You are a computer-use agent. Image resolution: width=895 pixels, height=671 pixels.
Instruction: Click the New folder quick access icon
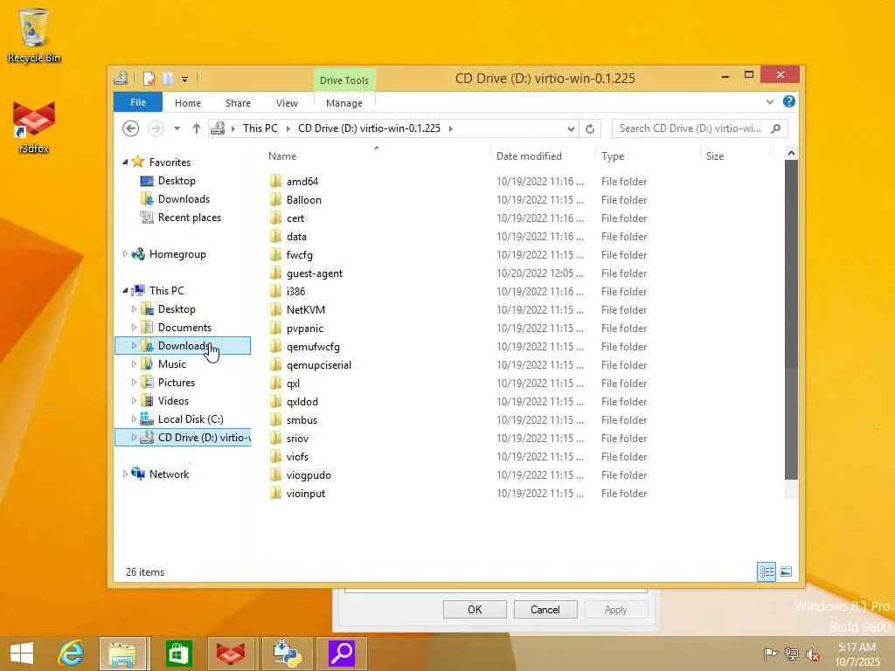point(168,78)
